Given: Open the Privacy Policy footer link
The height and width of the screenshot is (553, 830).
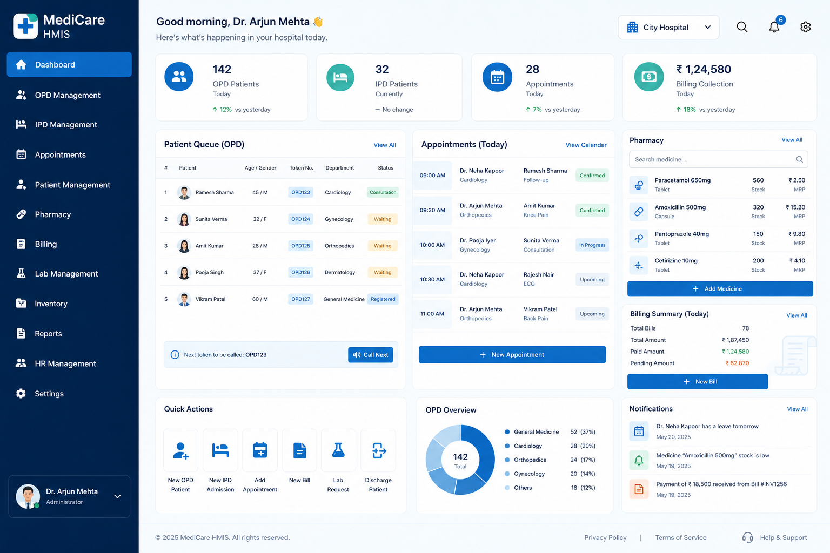Looking at the screenshot, I should pos(605,538).
